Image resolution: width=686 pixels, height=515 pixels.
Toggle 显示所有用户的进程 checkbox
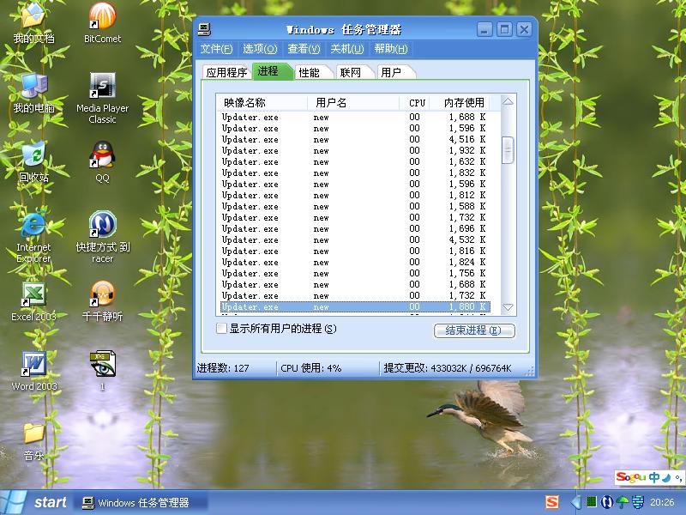point(222,329)
